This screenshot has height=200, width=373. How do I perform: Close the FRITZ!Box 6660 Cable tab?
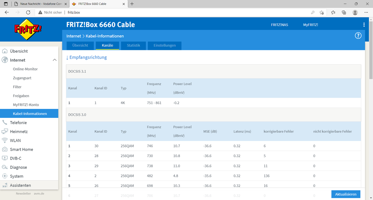pos(124,4)
